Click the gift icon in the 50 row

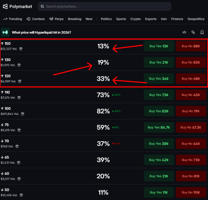(21, 195)
